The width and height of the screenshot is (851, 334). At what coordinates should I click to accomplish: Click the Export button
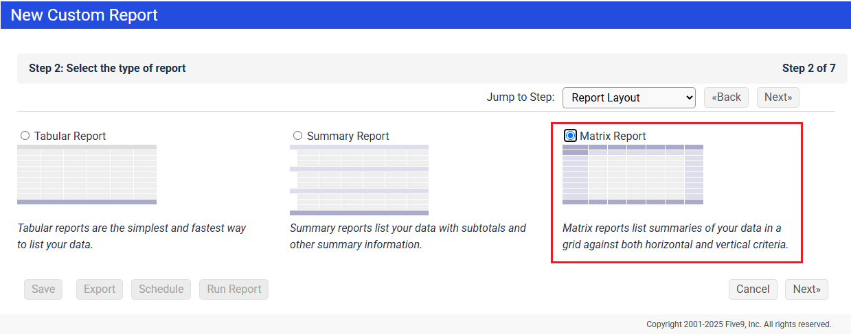click(100, 289)
